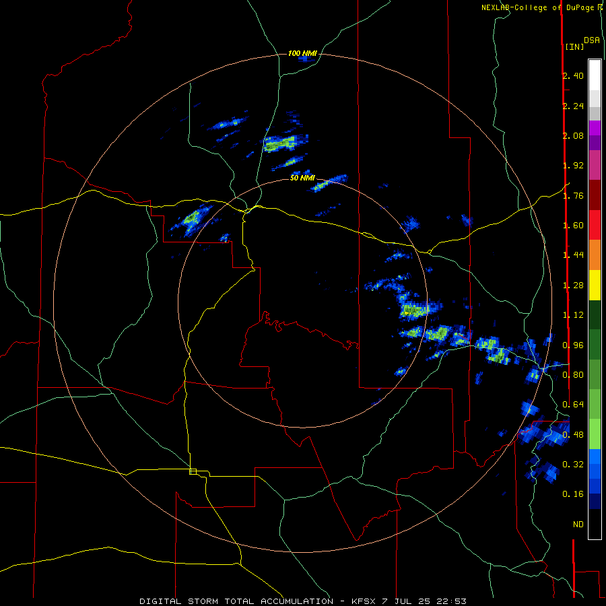This screenshot has height=606, width=606.
Task: Click the 0.16 legend value
Action: (573, 494)
